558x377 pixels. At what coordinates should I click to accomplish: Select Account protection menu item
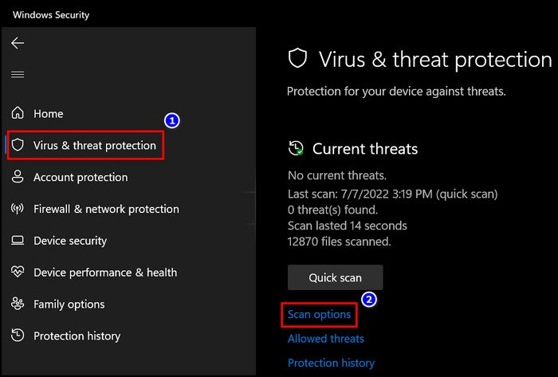(81, 177)
